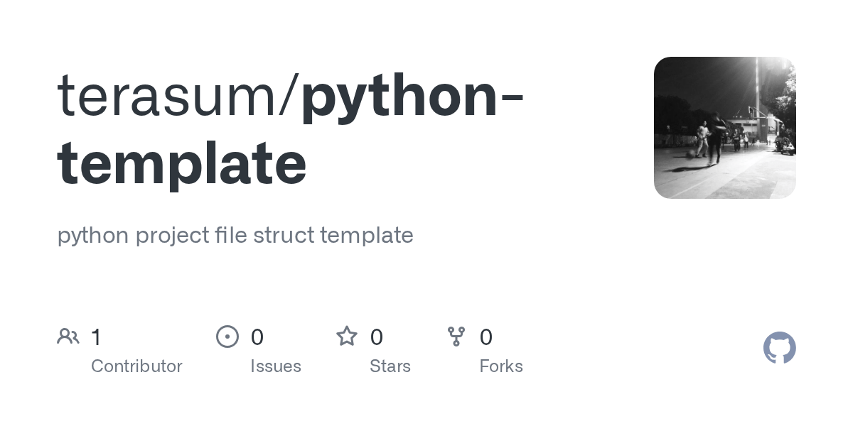Click the stars count 0
The height and width of the screenshot is (426, 853).
point(377,337)
